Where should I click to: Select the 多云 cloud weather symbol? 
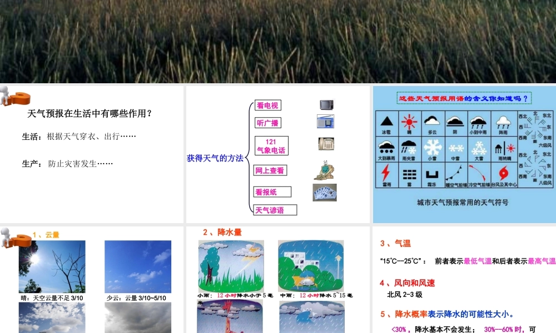[x=432, y=121]
